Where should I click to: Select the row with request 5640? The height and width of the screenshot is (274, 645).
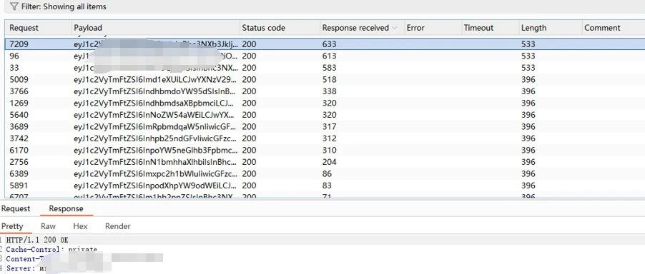pyautogui.click(x=325, y=115)
